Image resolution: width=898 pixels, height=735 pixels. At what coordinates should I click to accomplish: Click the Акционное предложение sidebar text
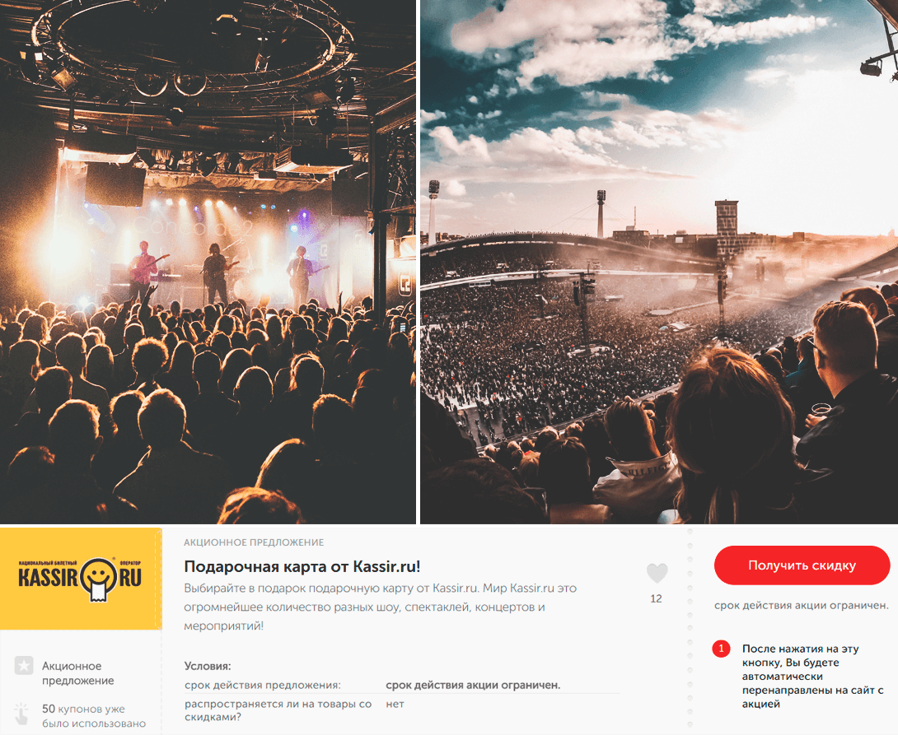coord(78,673)
